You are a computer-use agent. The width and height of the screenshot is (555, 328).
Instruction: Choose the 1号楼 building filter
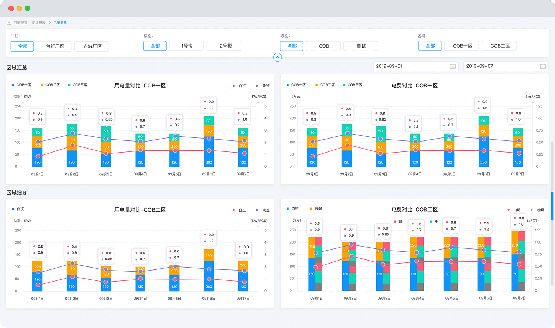coord(187,46)
